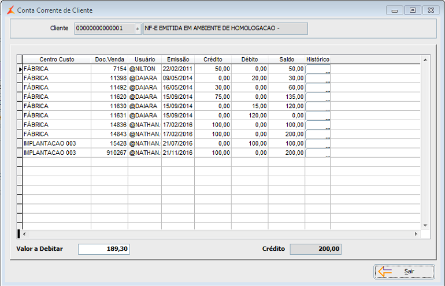
Task: Click emission date 21/07/2016
Action: (x=178, y=144)
